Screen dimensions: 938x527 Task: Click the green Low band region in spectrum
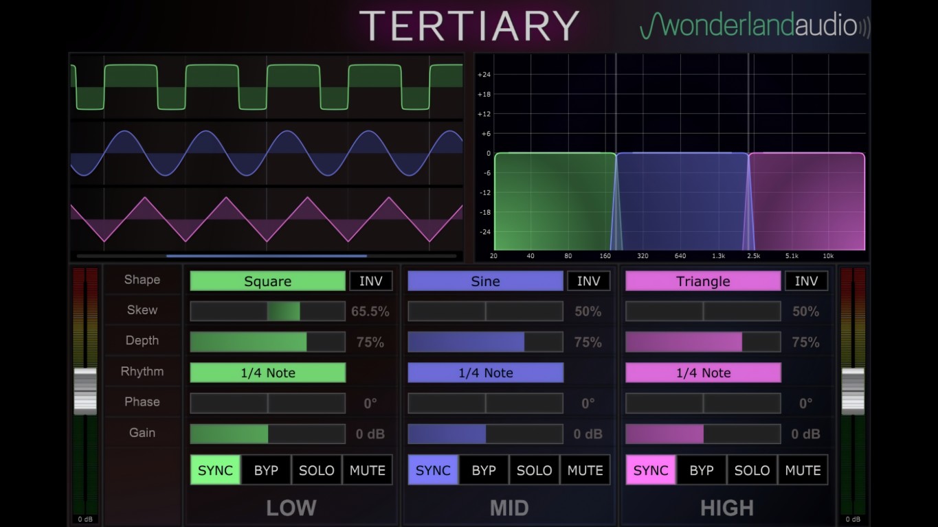pyautogui.click(x=553, y=201)
